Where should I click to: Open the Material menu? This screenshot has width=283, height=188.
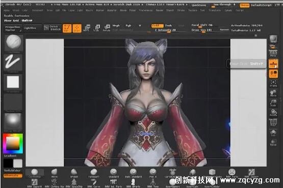tap(112, 11)
